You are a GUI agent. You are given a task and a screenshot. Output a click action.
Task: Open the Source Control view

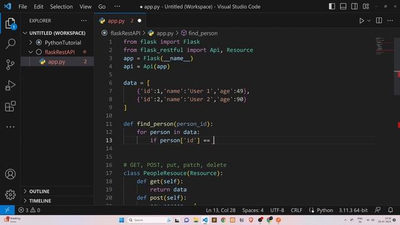point(10,64)
